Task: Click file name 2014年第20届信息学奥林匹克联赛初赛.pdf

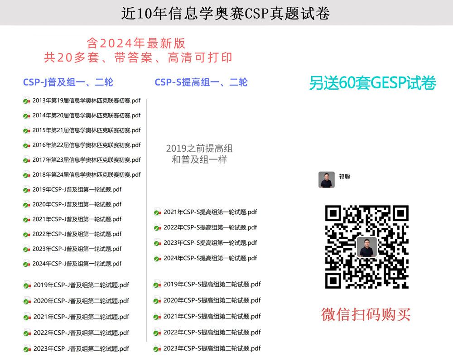Action: [87, 115]
